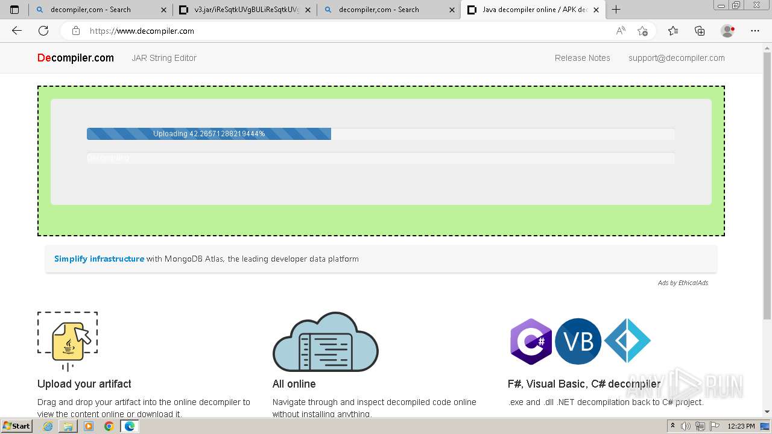The width and height of the screenshot is (772, 434).
Task: Launch Chrome from the taskbar
Action: coord(109,426)
